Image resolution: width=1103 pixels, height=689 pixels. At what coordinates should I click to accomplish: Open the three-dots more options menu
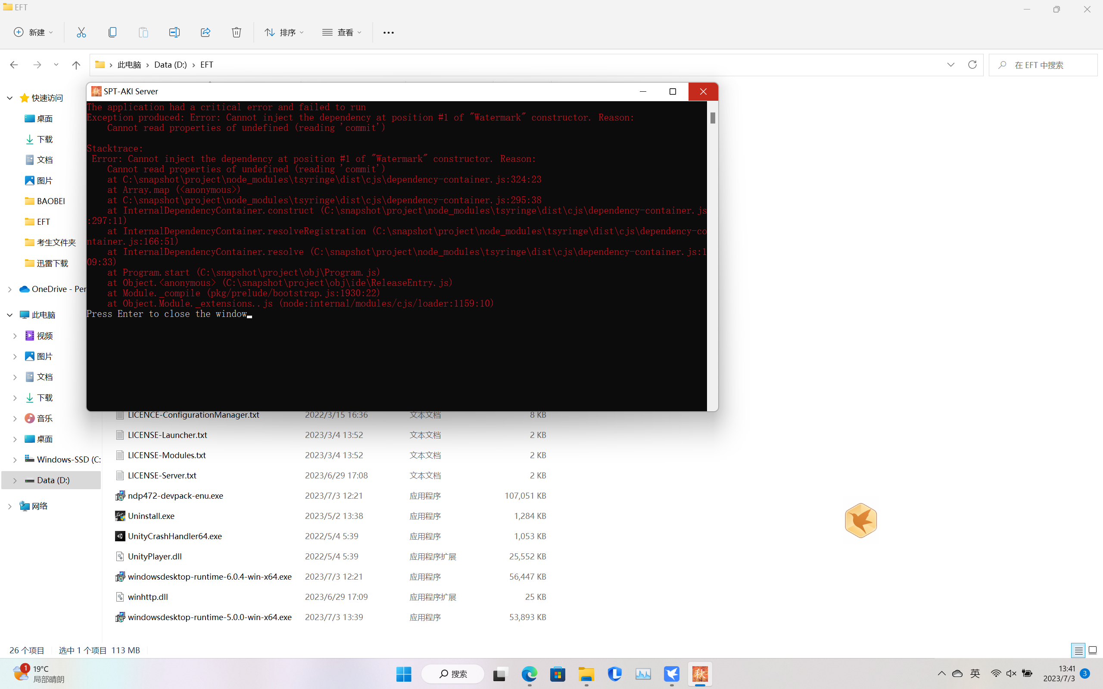click(388, 32)
